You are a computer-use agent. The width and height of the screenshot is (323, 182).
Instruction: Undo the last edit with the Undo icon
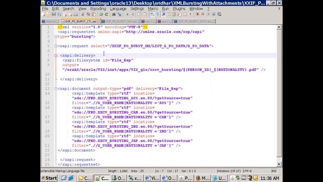click(101, 14)
